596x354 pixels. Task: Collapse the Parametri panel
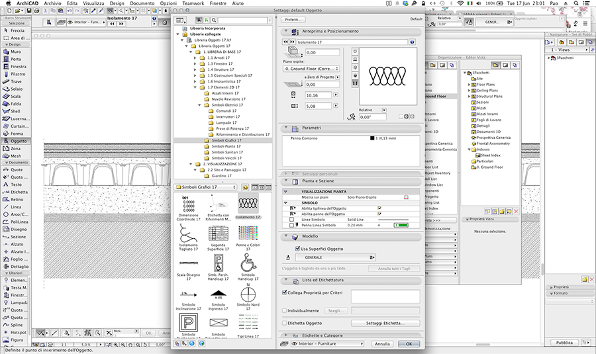coord(286,128)
